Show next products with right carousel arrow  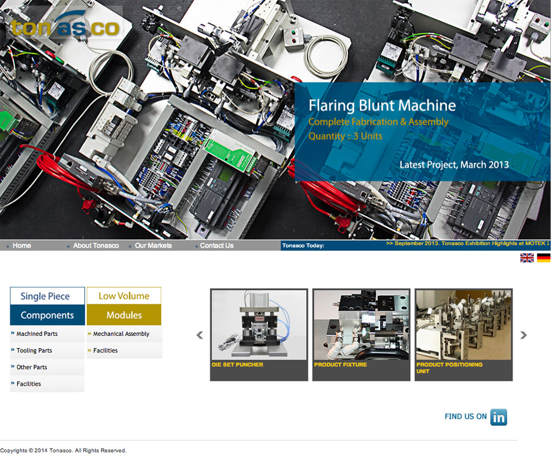pyautogui.click(x=523, y=335)
